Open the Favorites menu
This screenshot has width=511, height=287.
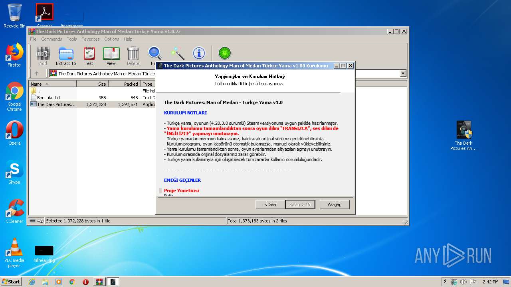[91, 39]
